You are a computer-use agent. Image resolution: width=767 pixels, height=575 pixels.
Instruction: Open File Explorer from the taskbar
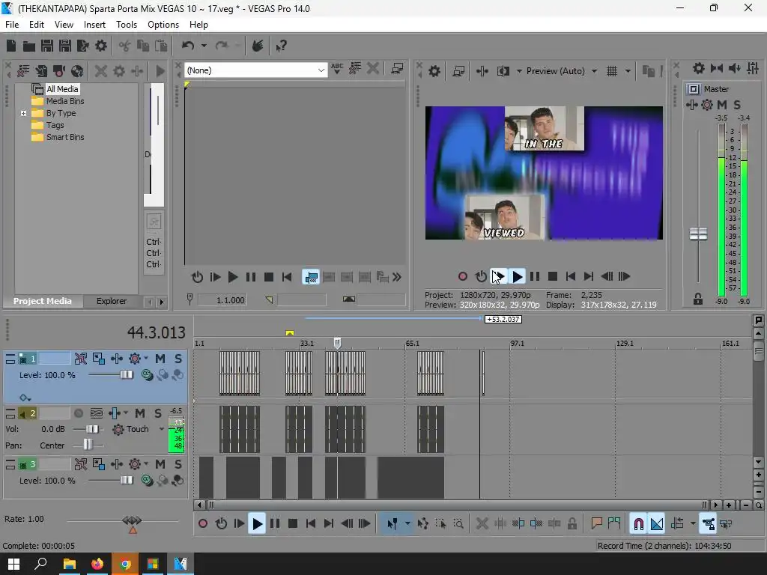coord(70,564)
